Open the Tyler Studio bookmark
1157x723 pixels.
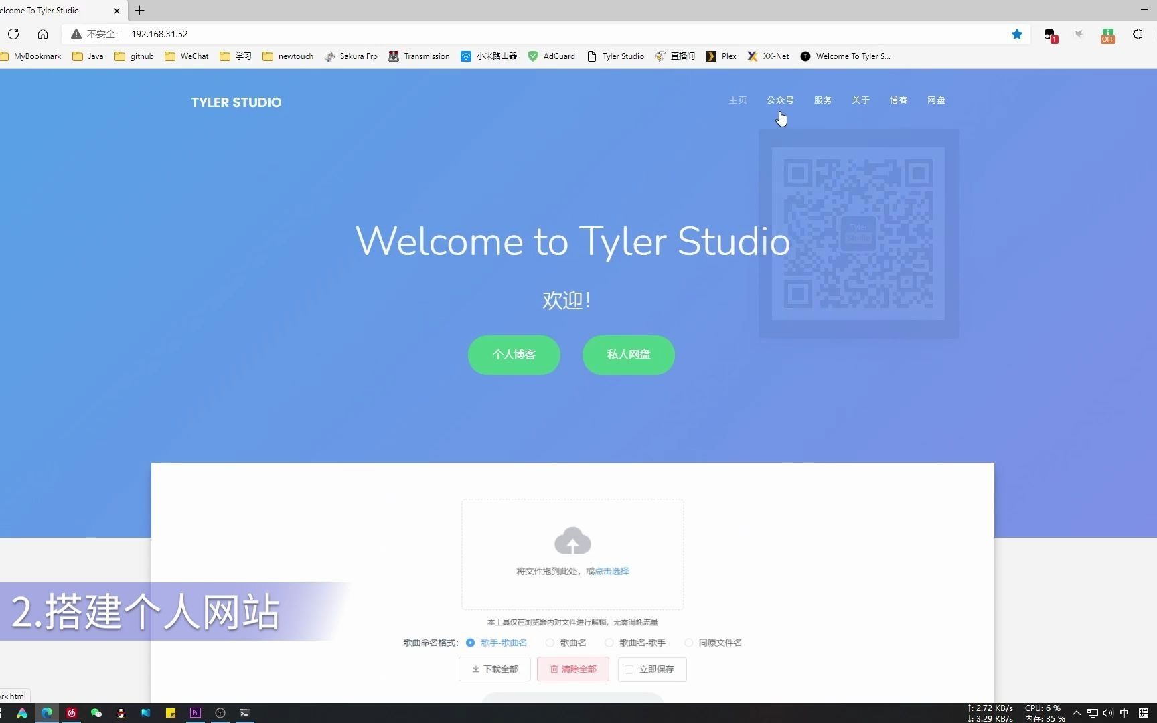pyautogui.click(x=615, y=56)
